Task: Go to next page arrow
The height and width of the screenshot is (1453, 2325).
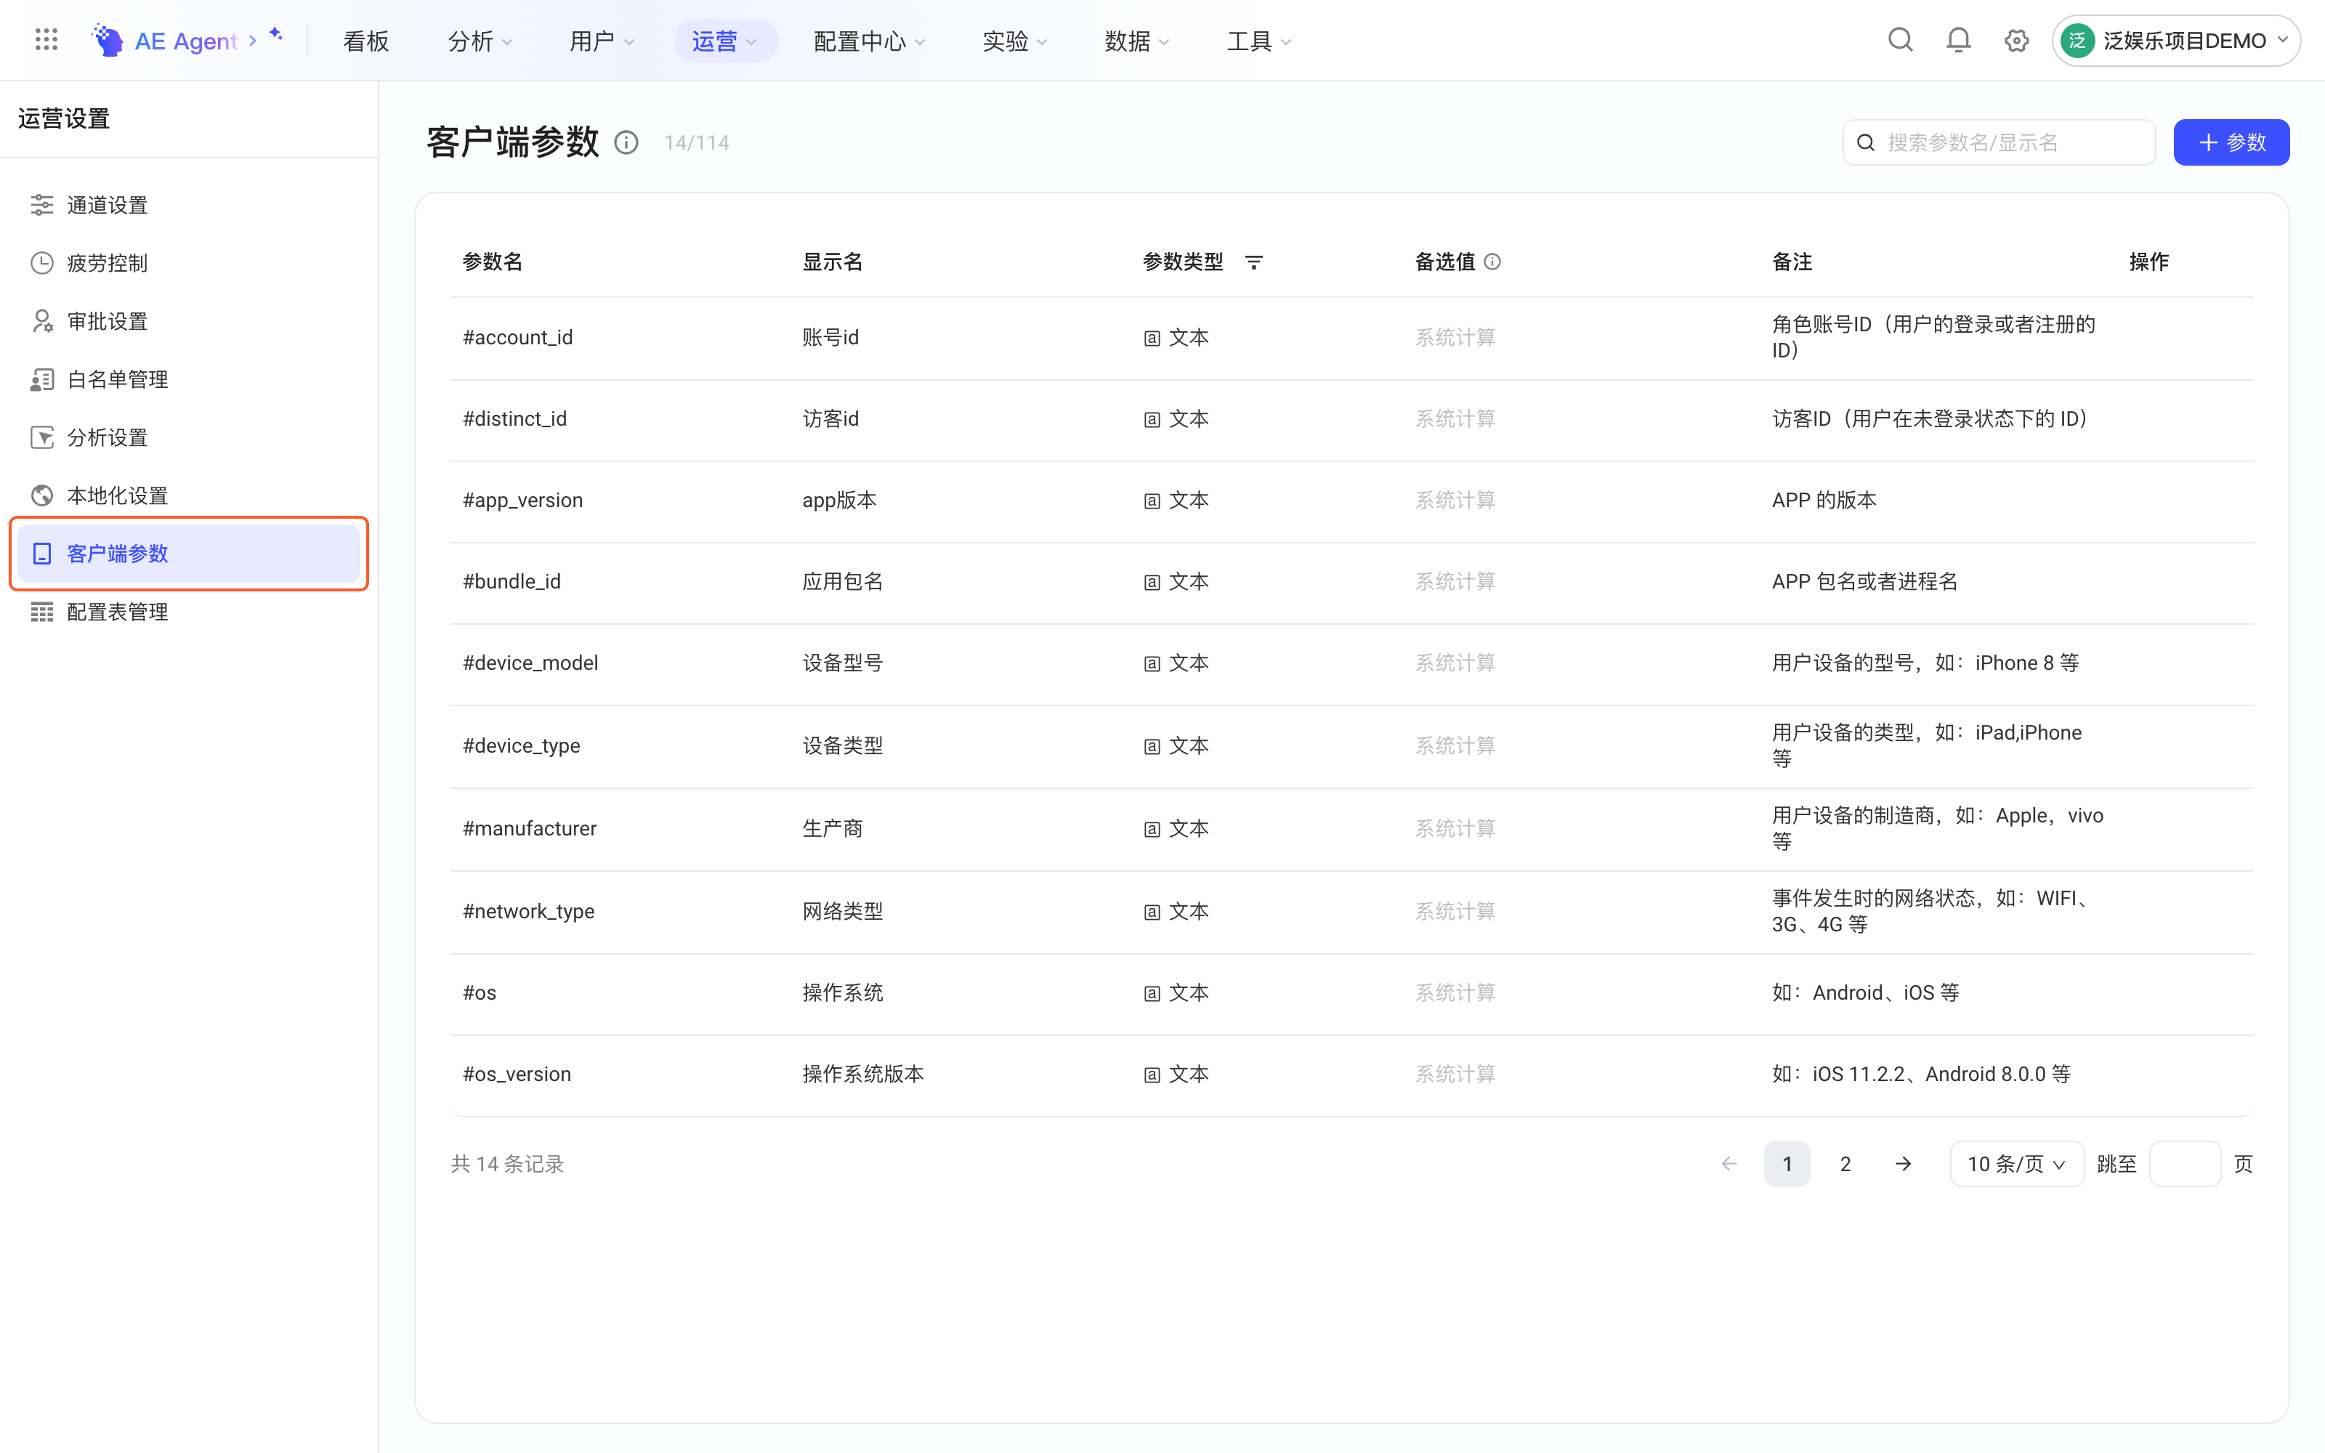Action: [x=1904, y=1164]
